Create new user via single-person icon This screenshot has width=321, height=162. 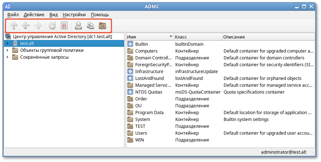[78, 26]
